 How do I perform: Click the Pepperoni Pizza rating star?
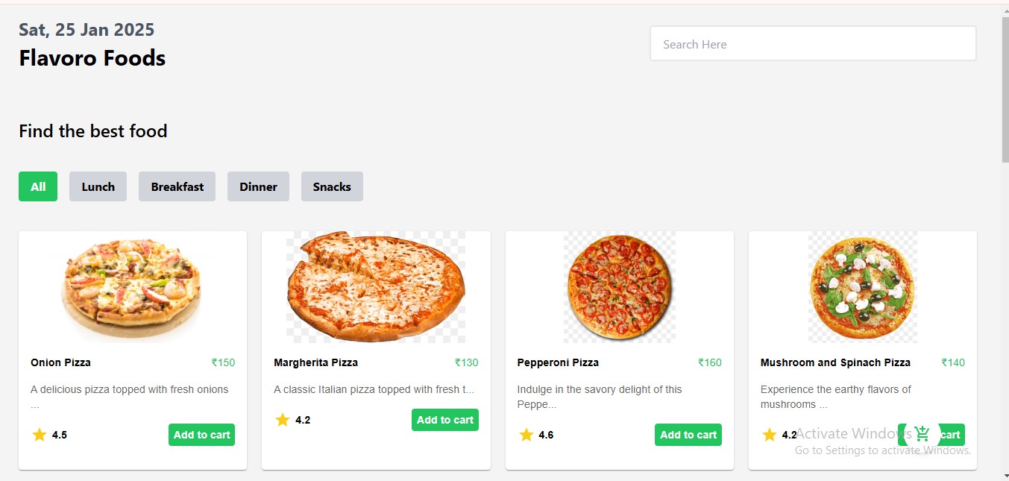click(526, 435)
